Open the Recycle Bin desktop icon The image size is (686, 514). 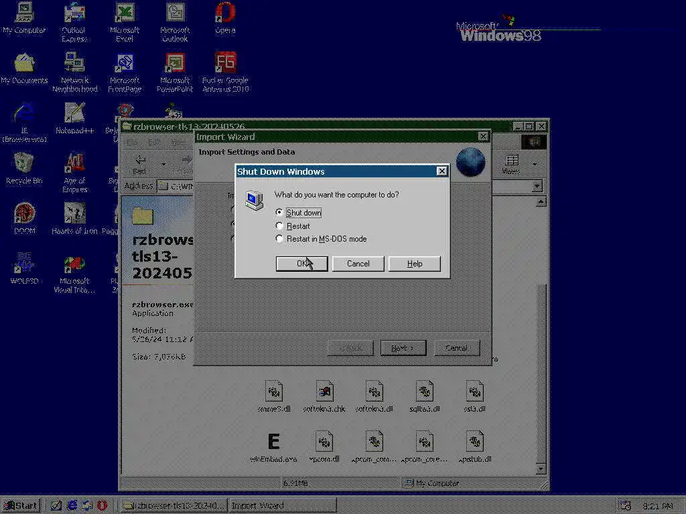(x=24, y=169)
